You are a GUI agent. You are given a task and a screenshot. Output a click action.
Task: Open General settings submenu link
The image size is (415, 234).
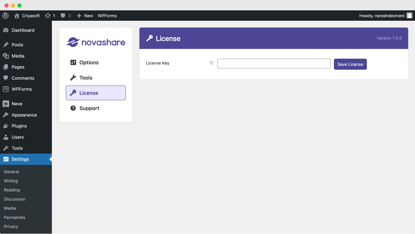pos(11,172)
